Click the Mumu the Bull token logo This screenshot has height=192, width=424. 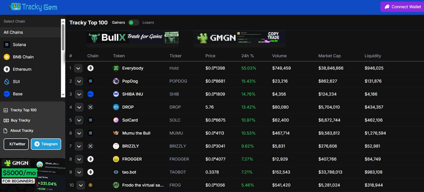point(116,133)
